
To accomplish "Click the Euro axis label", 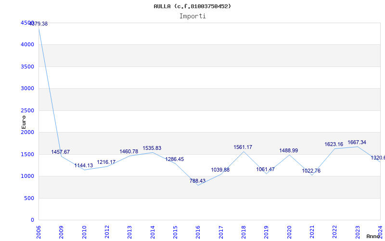I will pos(24,122).
